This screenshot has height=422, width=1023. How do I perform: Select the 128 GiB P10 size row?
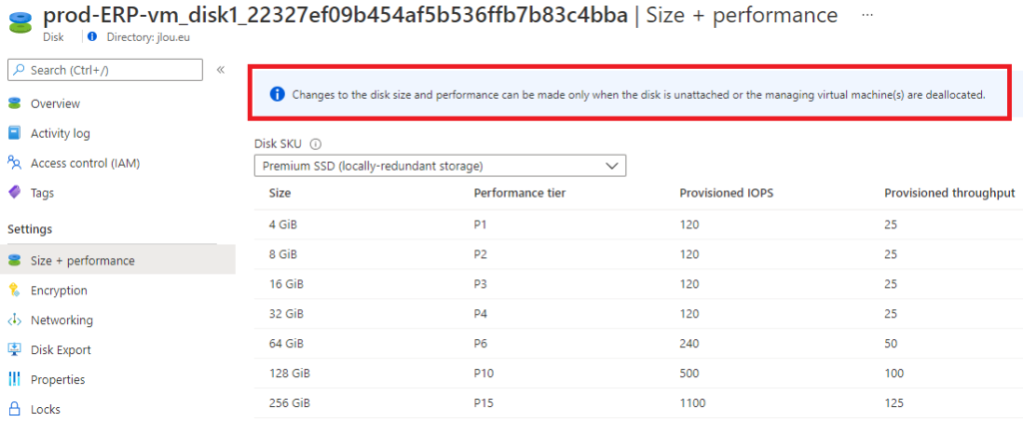point(638,373)
